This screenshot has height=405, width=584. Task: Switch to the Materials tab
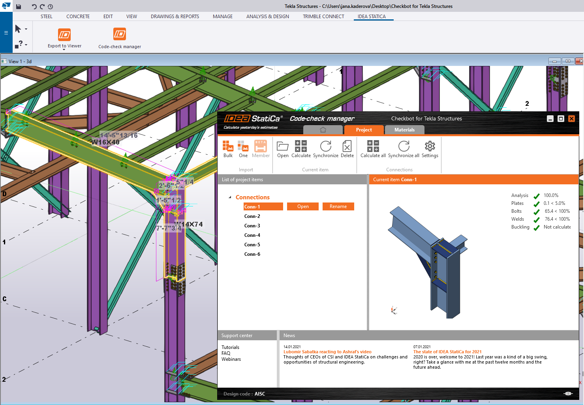404,130
